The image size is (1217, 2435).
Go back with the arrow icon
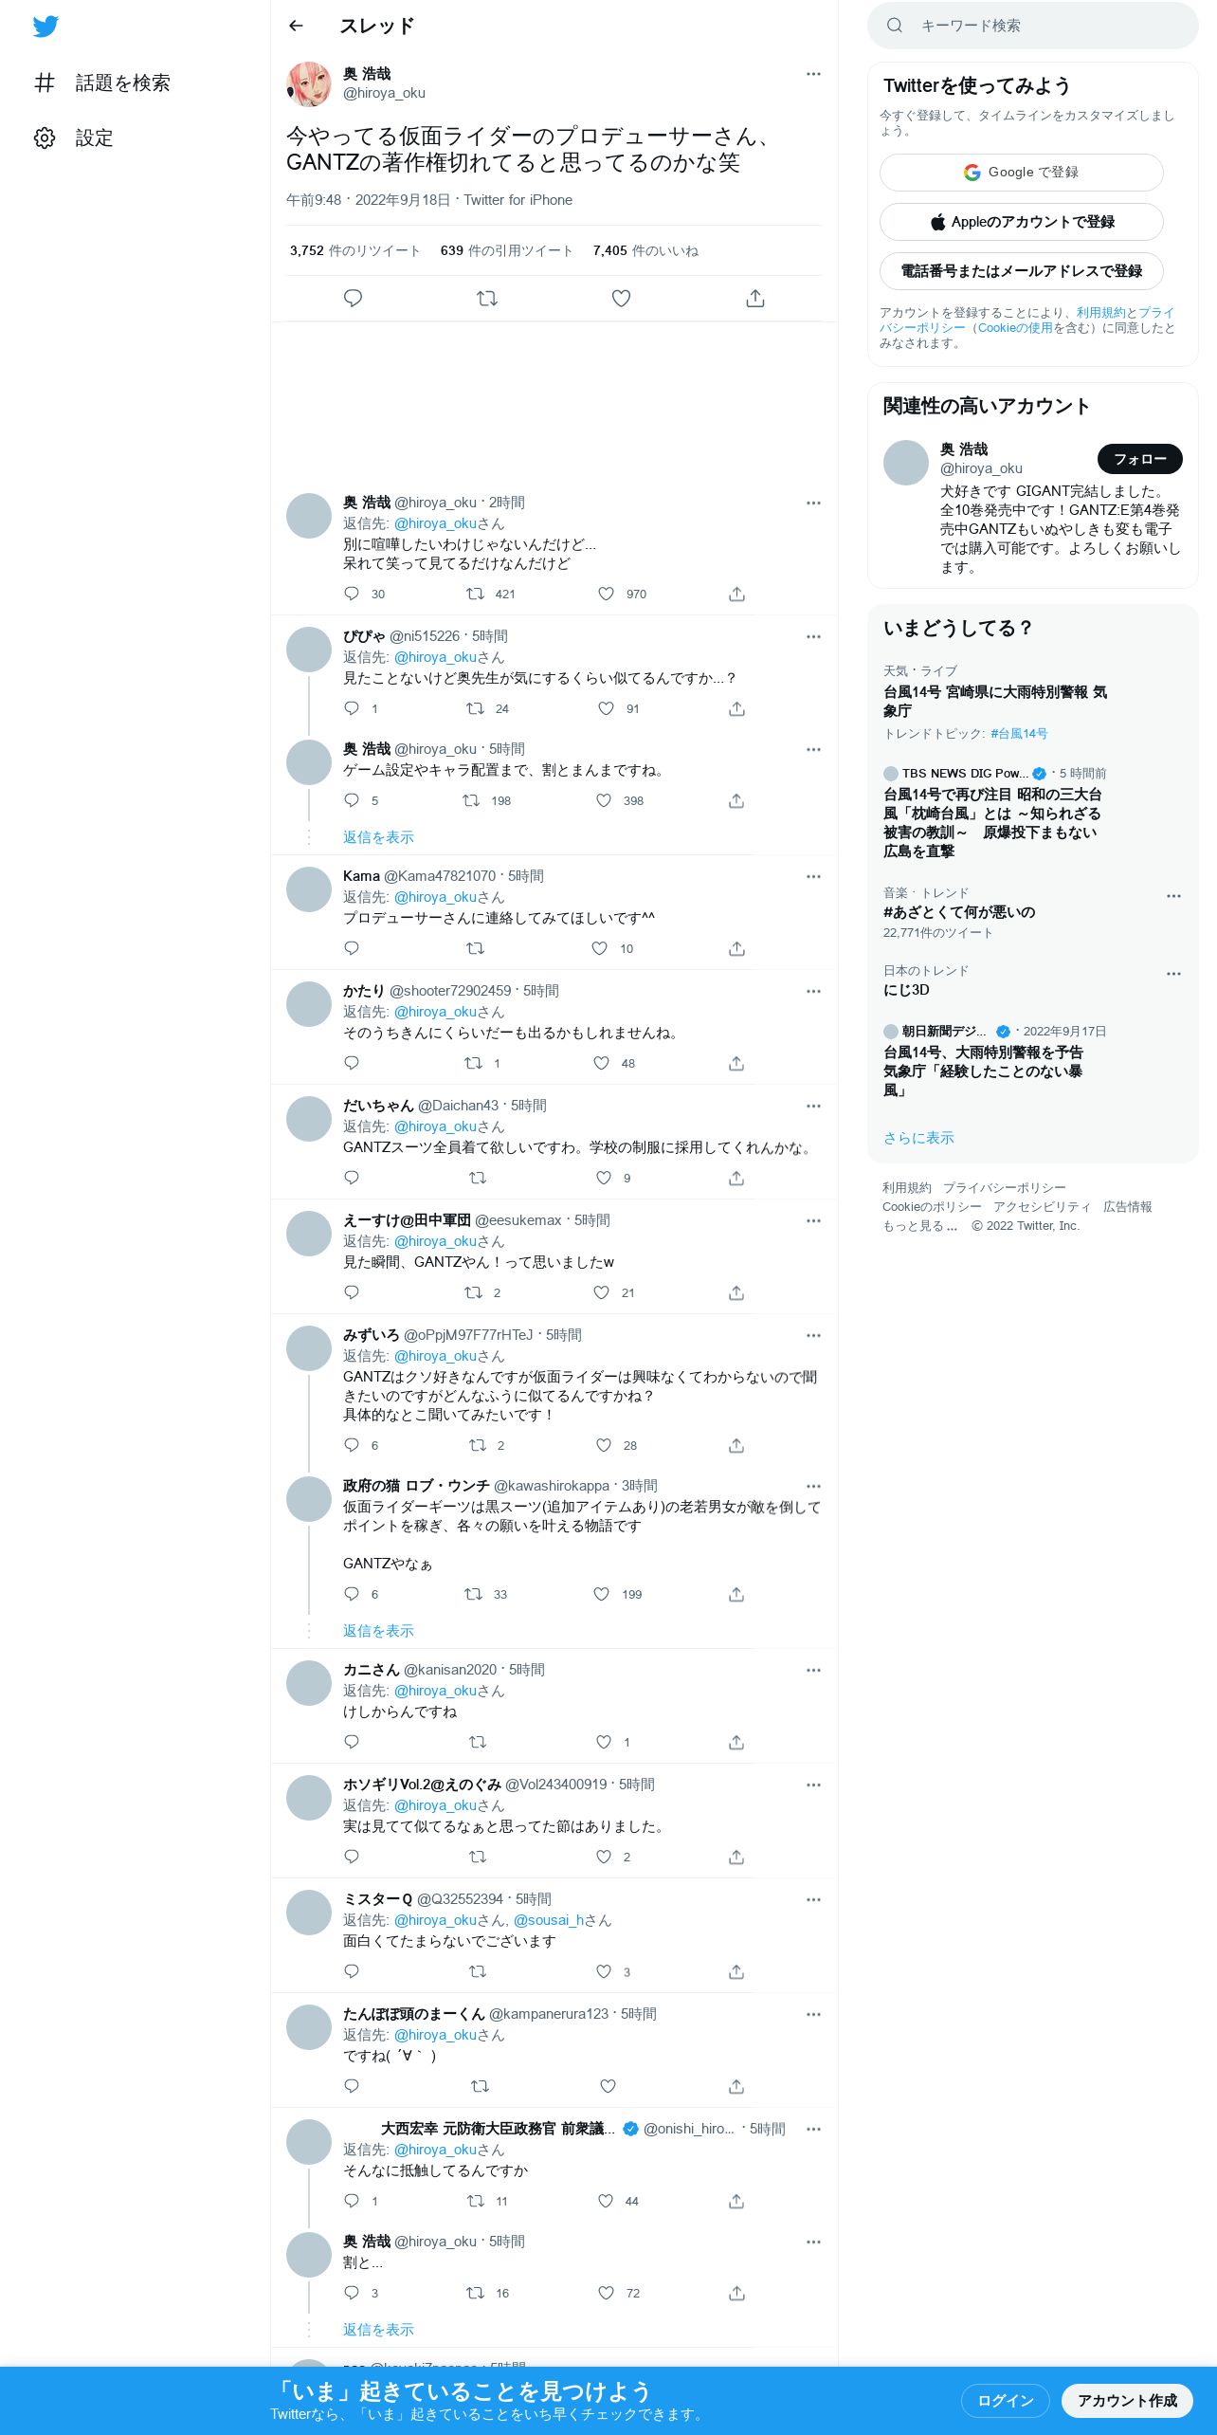296,26
